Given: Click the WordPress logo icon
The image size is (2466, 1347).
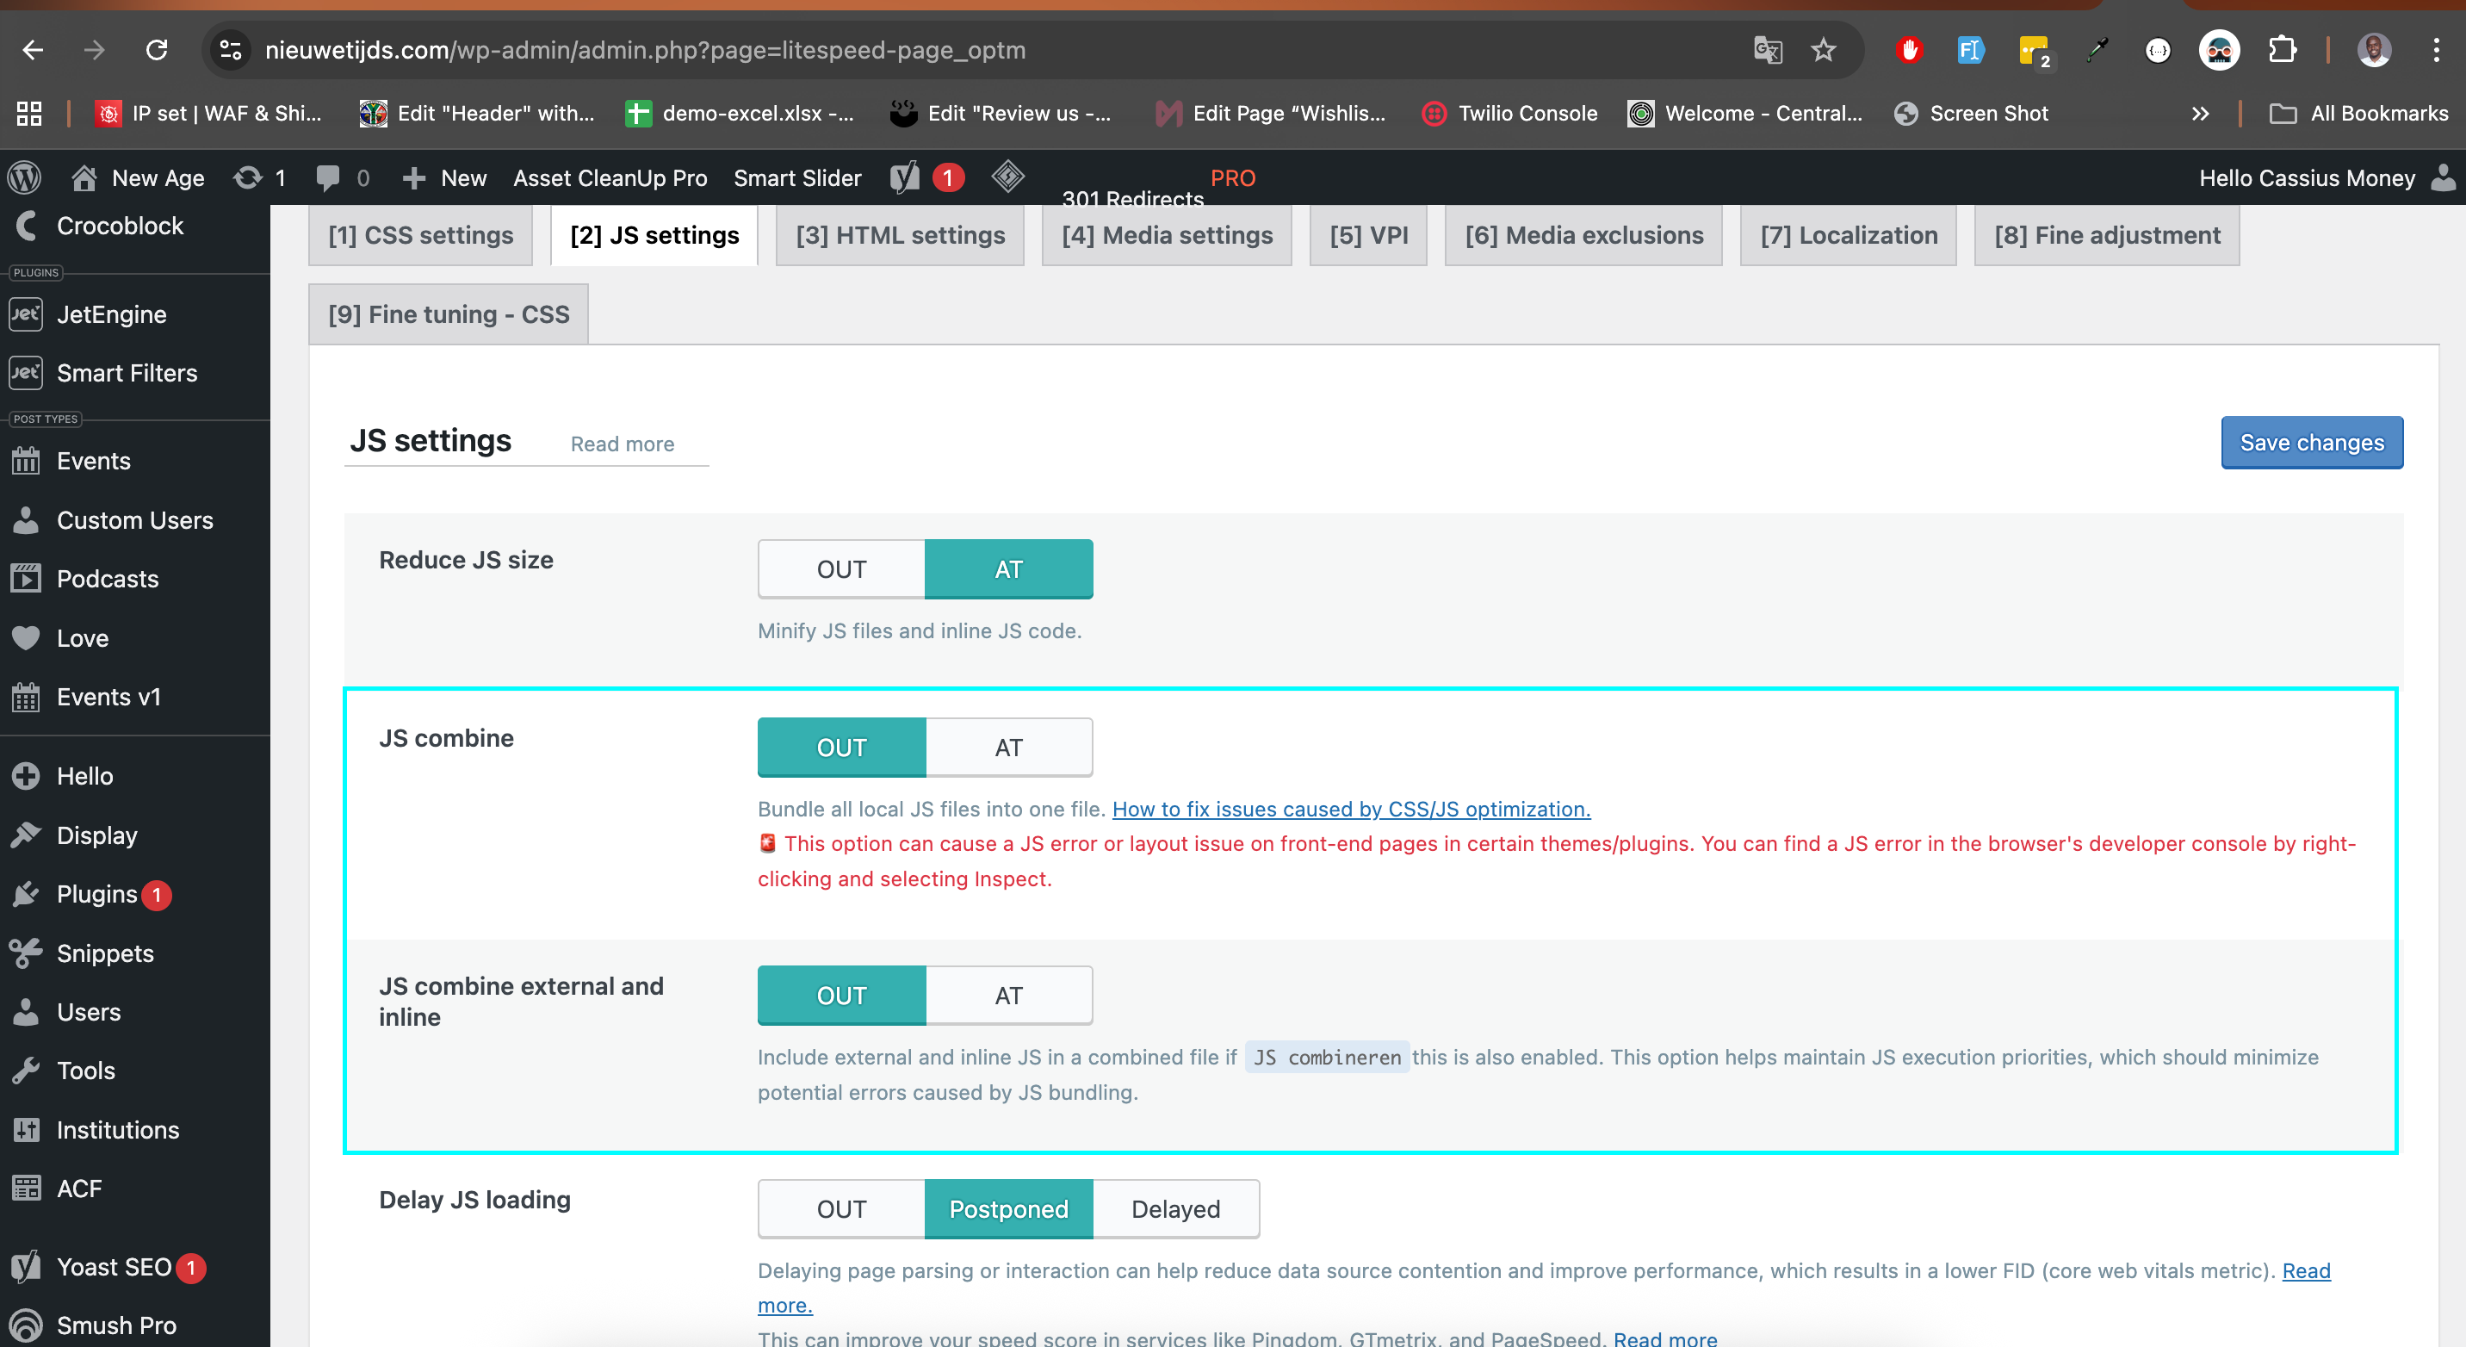Looking at the screenshot, I should 24,177.
